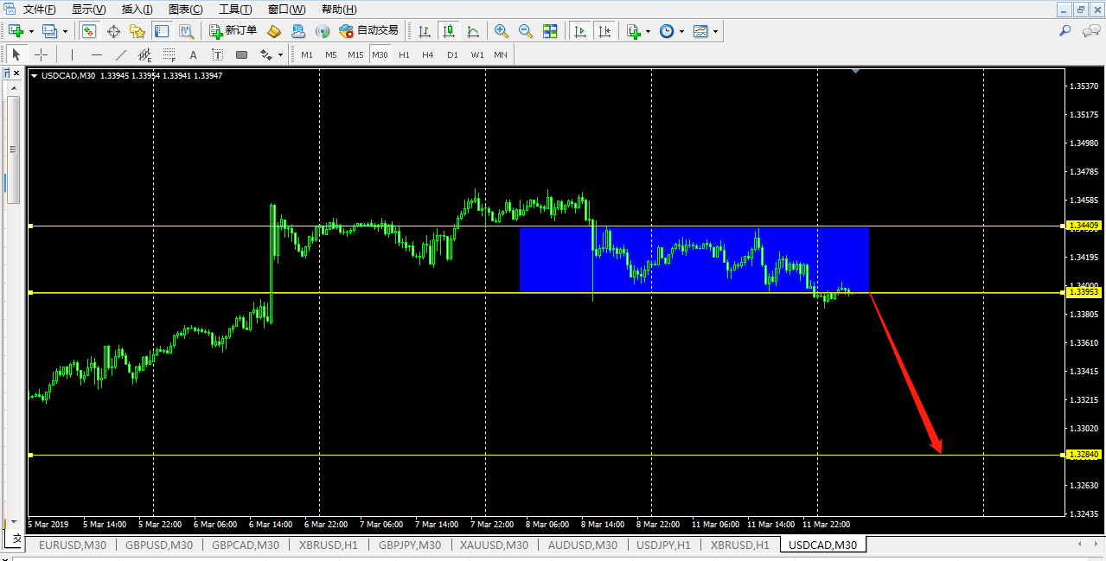Select the D1 timeframe button
This screenshot has height=561, width=1106.
(452, 54)
